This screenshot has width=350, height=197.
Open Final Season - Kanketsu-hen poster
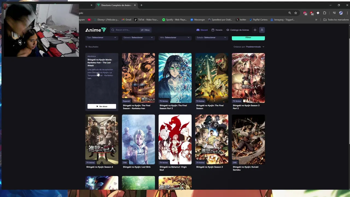click(138, 78)
